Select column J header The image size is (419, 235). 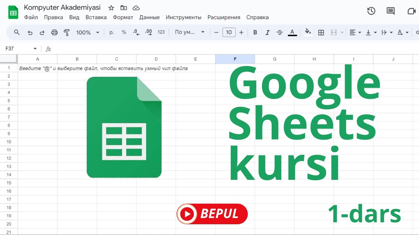[393, 59]
